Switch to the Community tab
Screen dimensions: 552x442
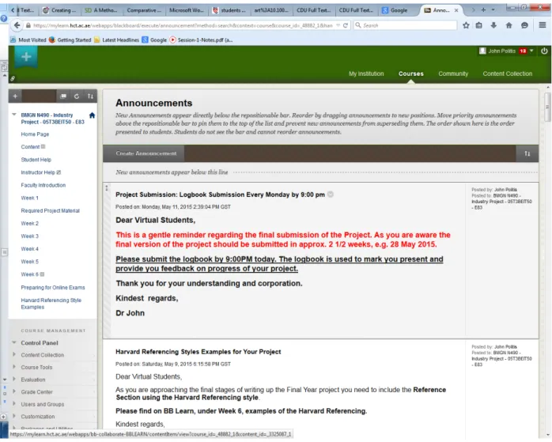point(453,74)
